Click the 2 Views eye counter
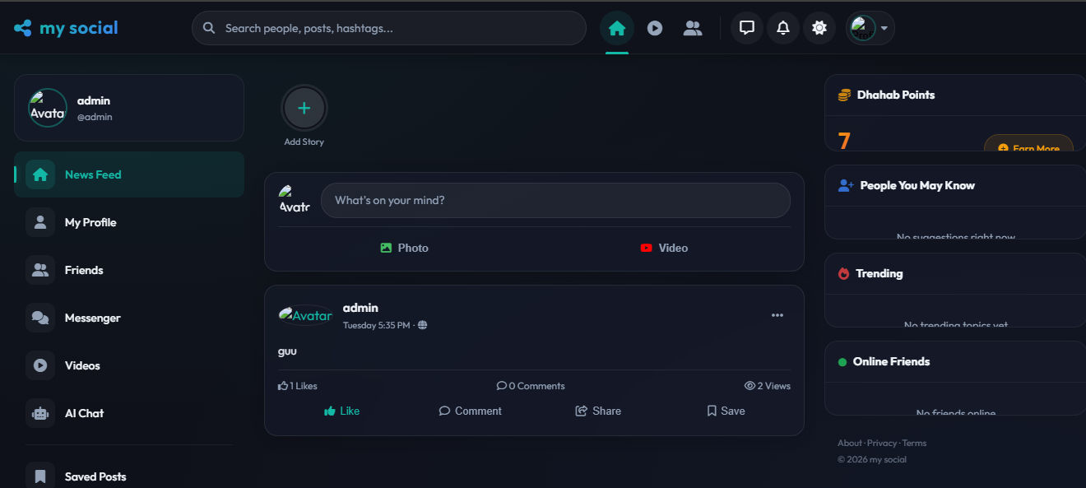Screen dimensions: 1086x488 point(768,386)
